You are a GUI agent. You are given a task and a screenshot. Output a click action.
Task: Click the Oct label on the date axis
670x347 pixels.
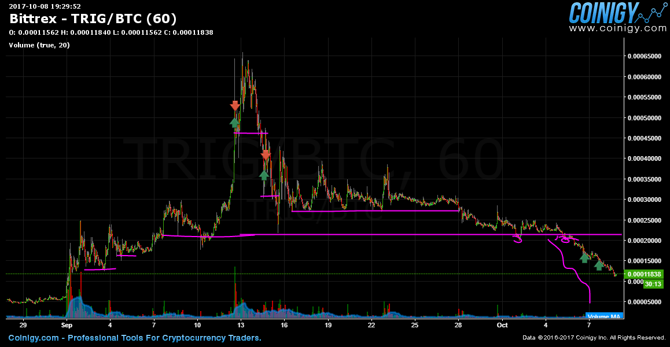pyautogui.click(x=502, y=326)
